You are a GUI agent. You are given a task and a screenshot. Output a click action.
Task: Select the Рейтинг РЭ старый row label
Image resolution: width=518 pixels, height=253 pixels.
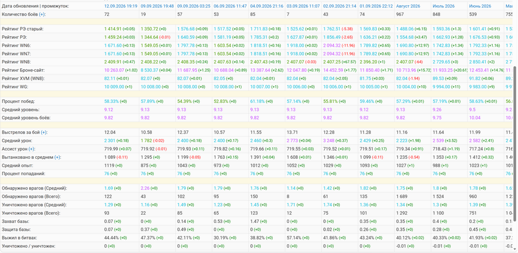[22, 29]
